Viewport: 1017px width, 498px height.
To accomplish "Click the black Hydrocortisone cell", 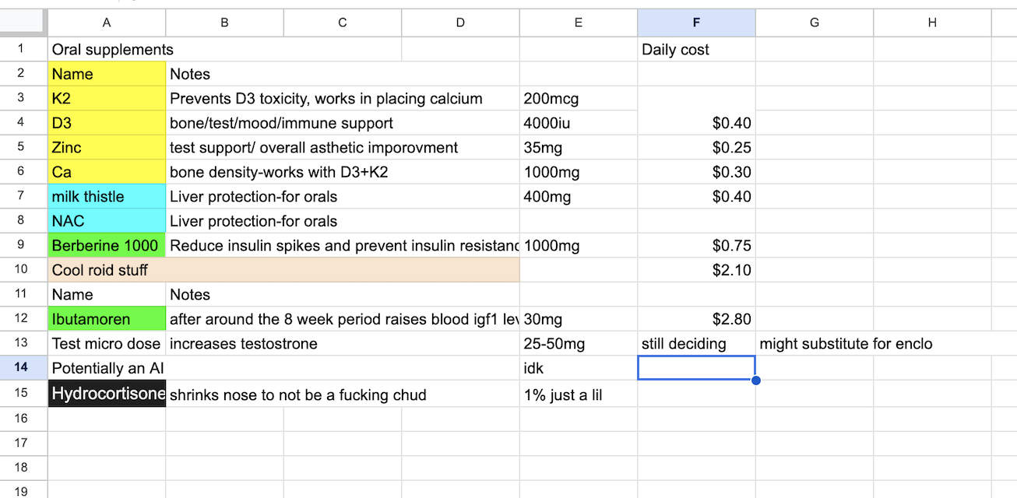I will pyautogui.click(x=107, y=395).
